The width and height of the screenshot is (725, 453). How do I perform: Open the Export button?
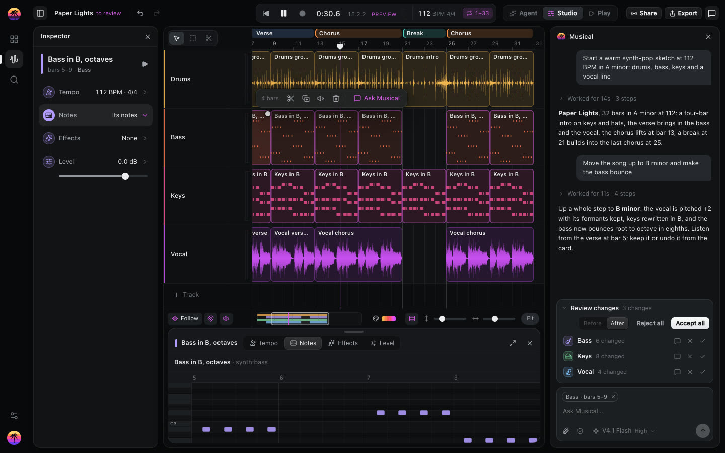click(x=683, y=13)
